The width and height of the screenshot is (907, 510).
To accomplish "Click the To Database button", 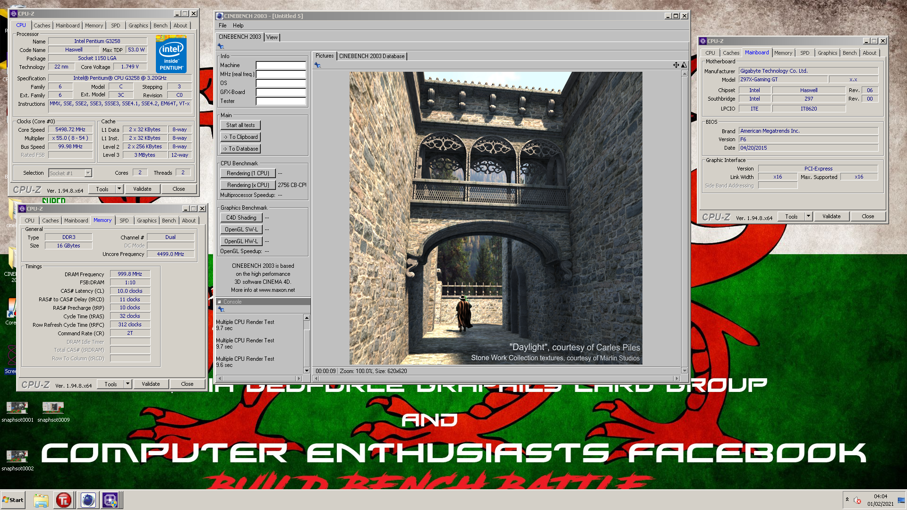I will pos(240,149).
